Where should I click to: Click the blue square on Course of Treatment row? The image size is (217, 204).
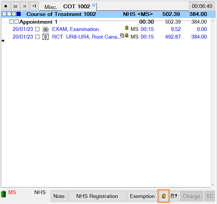tap(19, 14)
